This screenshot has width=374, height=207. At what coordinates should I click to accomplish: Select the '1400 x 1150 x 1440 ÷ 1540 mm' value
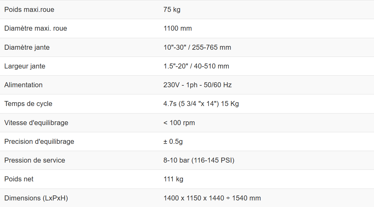212,198
